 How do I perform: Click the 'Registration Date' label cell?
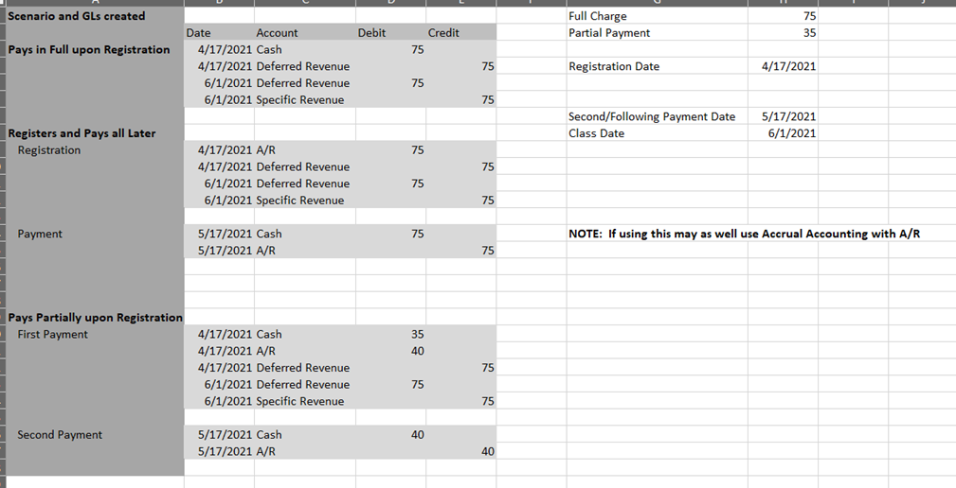658,66
